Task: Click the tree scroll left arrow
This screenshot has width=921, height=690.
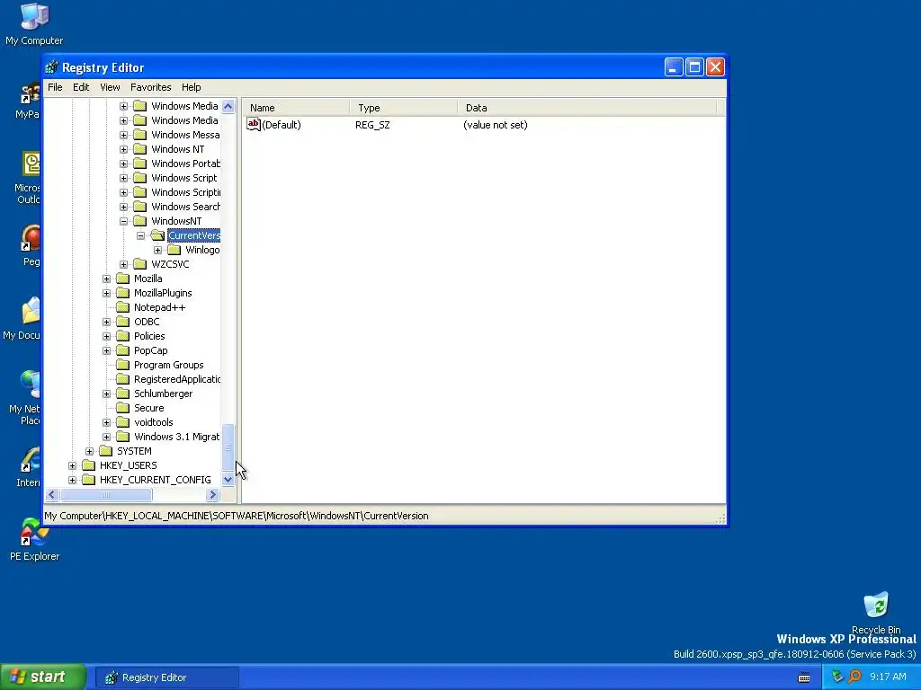Action: pyautogui.click(x=51, y=495)
